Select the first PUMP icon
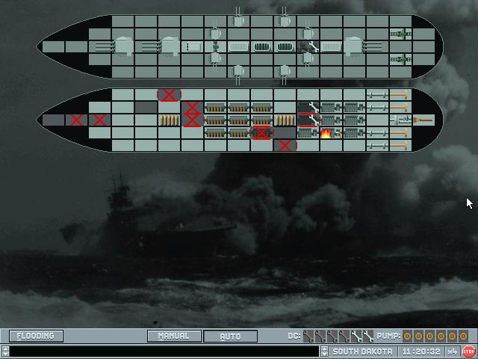 (407, 336)
